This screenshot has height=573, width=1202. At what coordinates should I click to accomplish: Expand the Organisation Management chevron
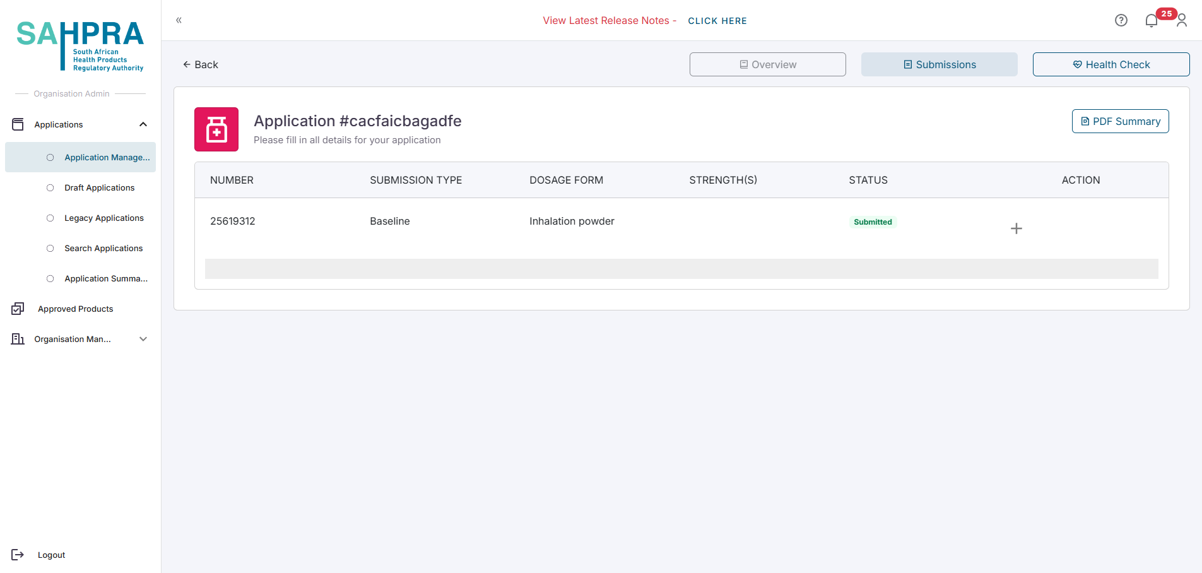143,339
